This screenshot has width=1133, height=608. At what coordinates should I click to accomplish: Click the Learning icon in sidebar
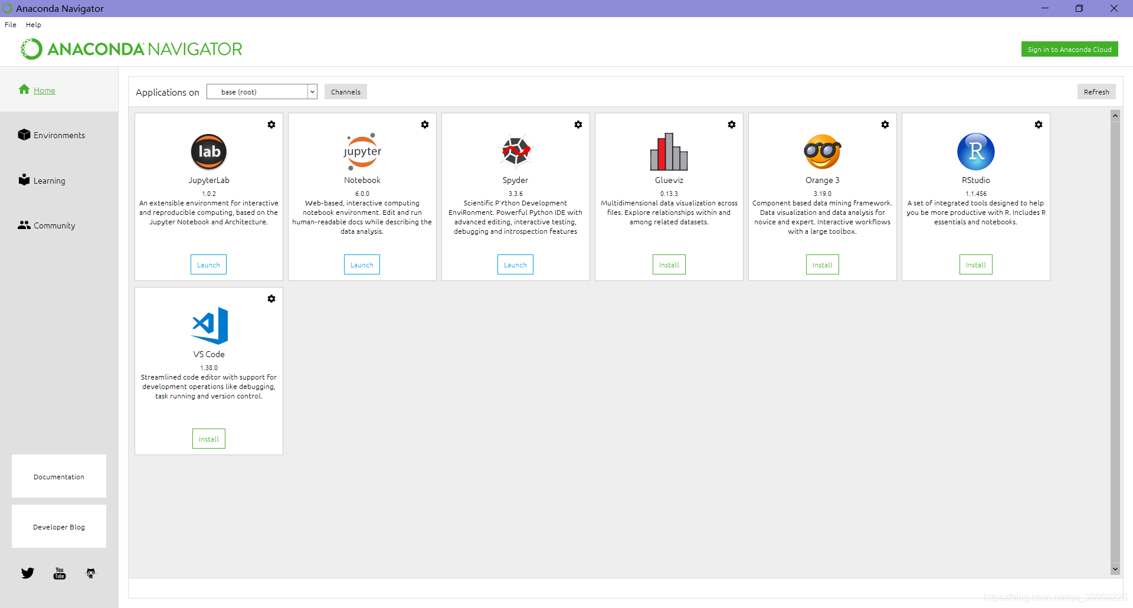[x=24, y=179]
